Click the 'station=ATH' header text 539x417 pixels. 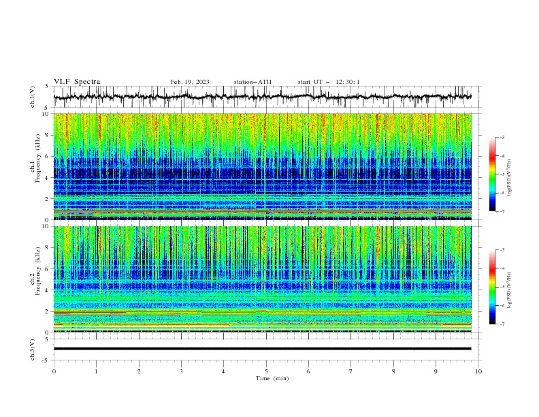252,82
